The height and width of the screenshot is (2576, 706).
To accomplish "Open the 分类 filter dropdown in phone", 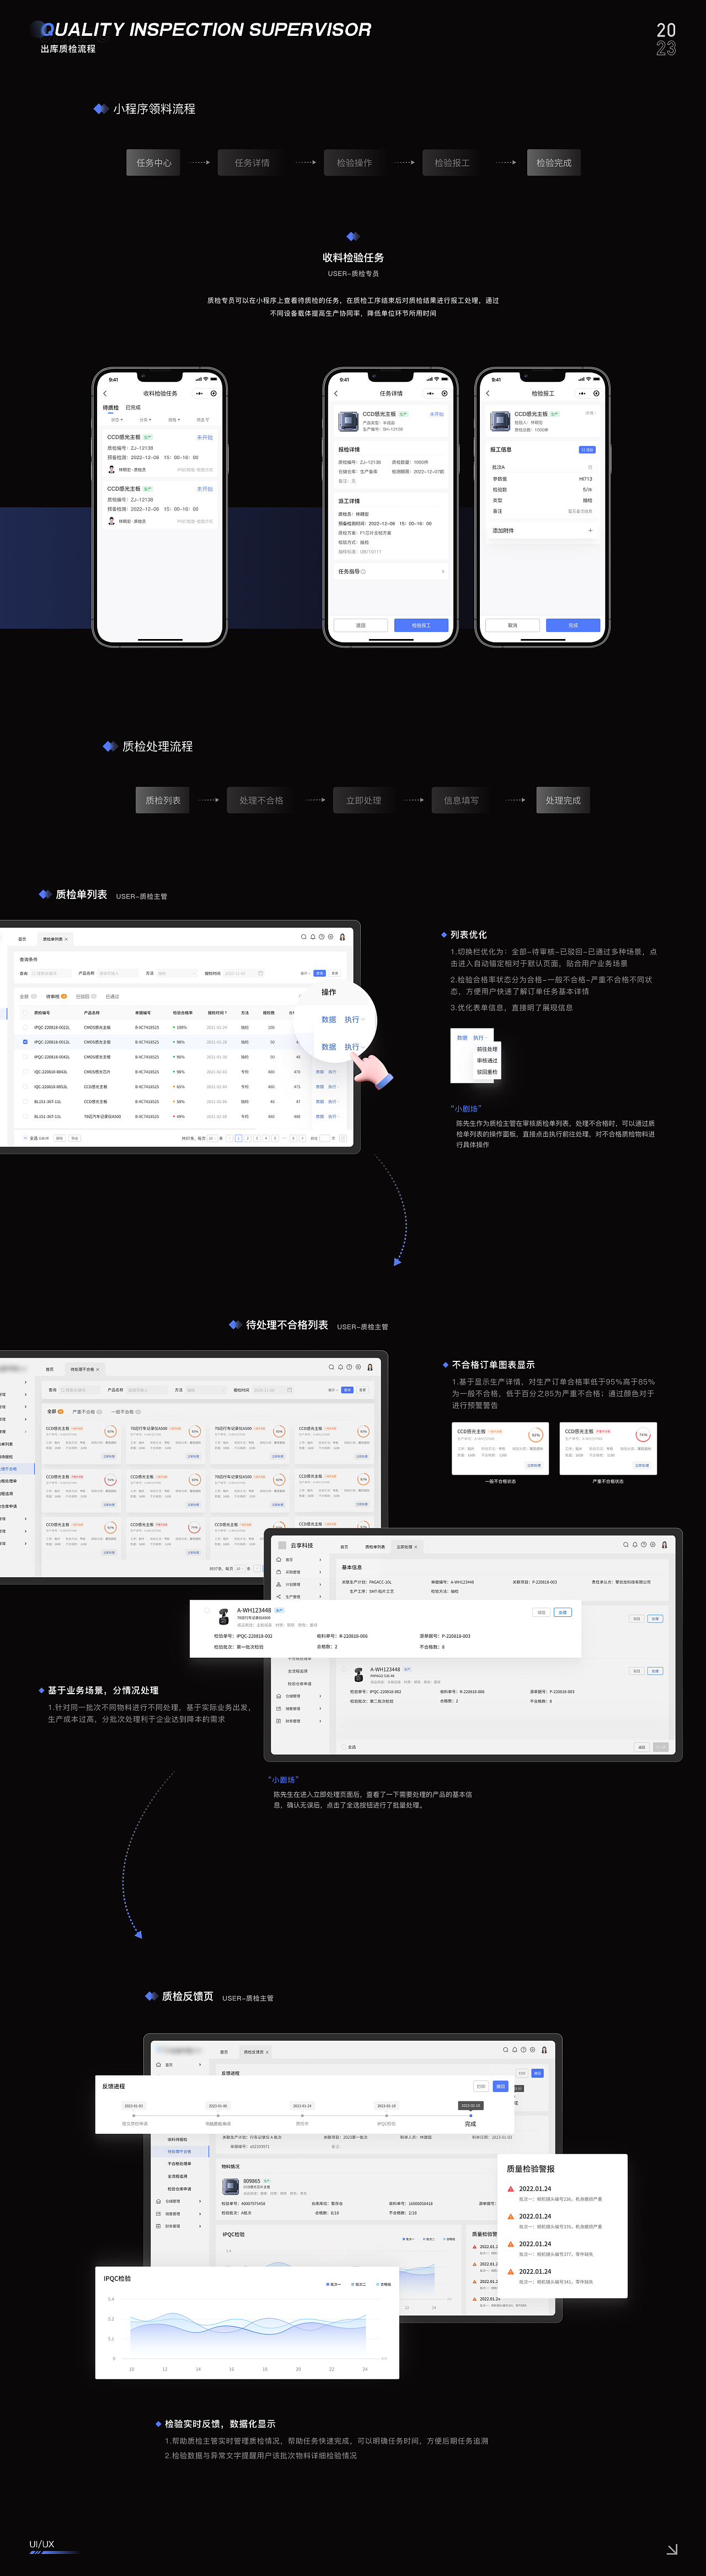I will 145,420.
